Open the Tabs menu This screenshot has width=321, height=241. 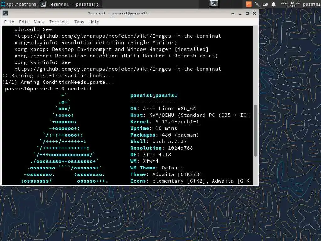(x=79, y=22)
